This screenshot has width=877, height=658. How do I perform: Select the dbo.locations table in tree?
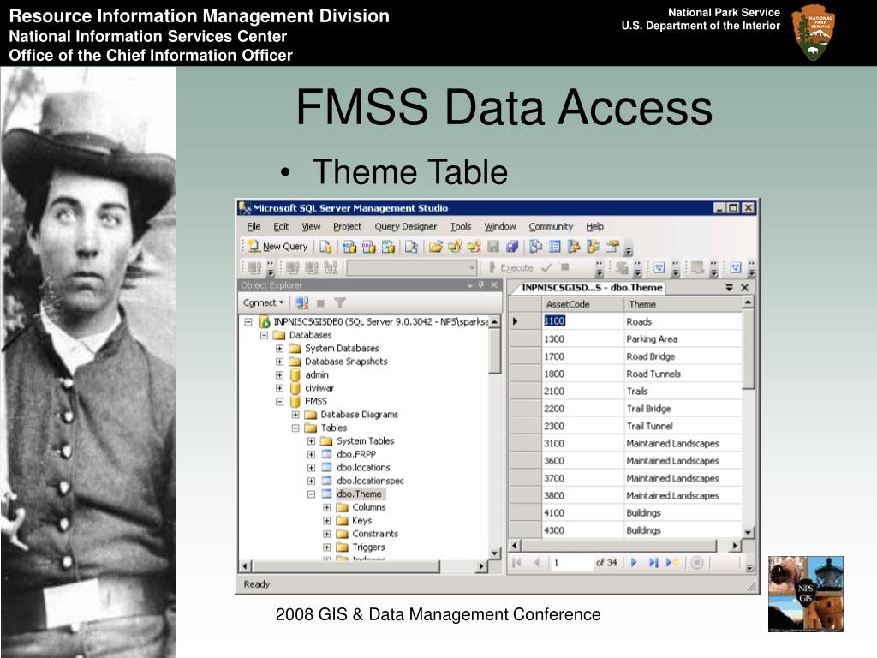click(363, 467)
